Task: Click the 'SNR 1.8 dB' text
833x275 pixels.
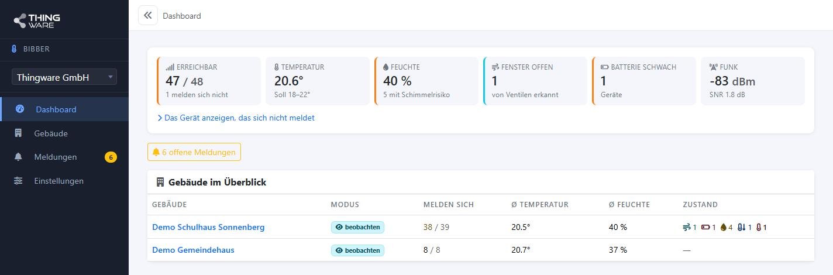Action: click(727, 94)
